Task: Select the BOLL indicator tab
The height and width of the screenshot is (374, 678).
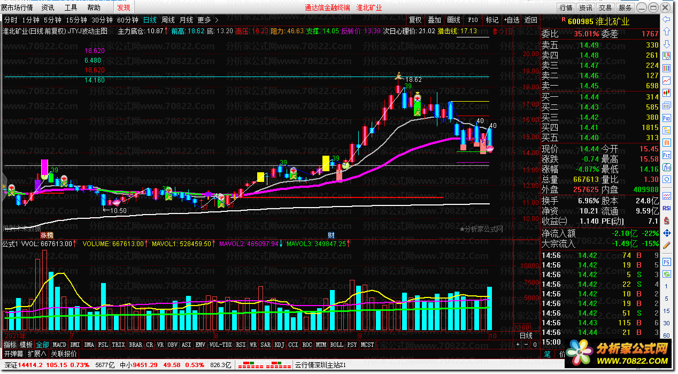Action: tap(336, 345)
